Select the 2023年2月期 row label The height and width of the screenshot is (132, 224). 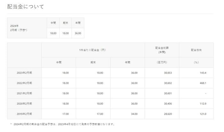click(x=24, y=73)
